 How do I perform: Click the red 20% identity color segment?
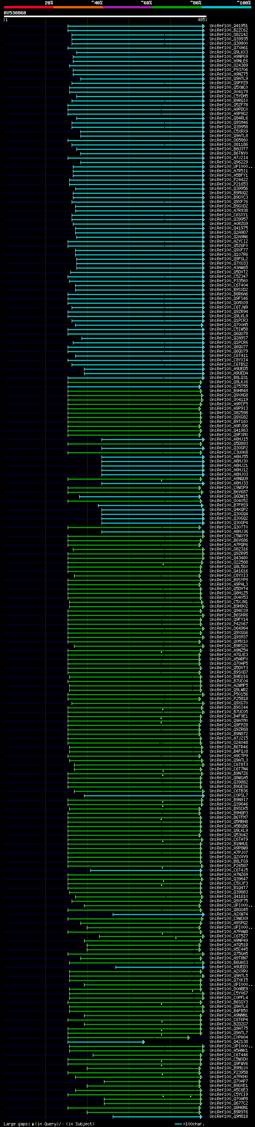click(x=28, y=7)
